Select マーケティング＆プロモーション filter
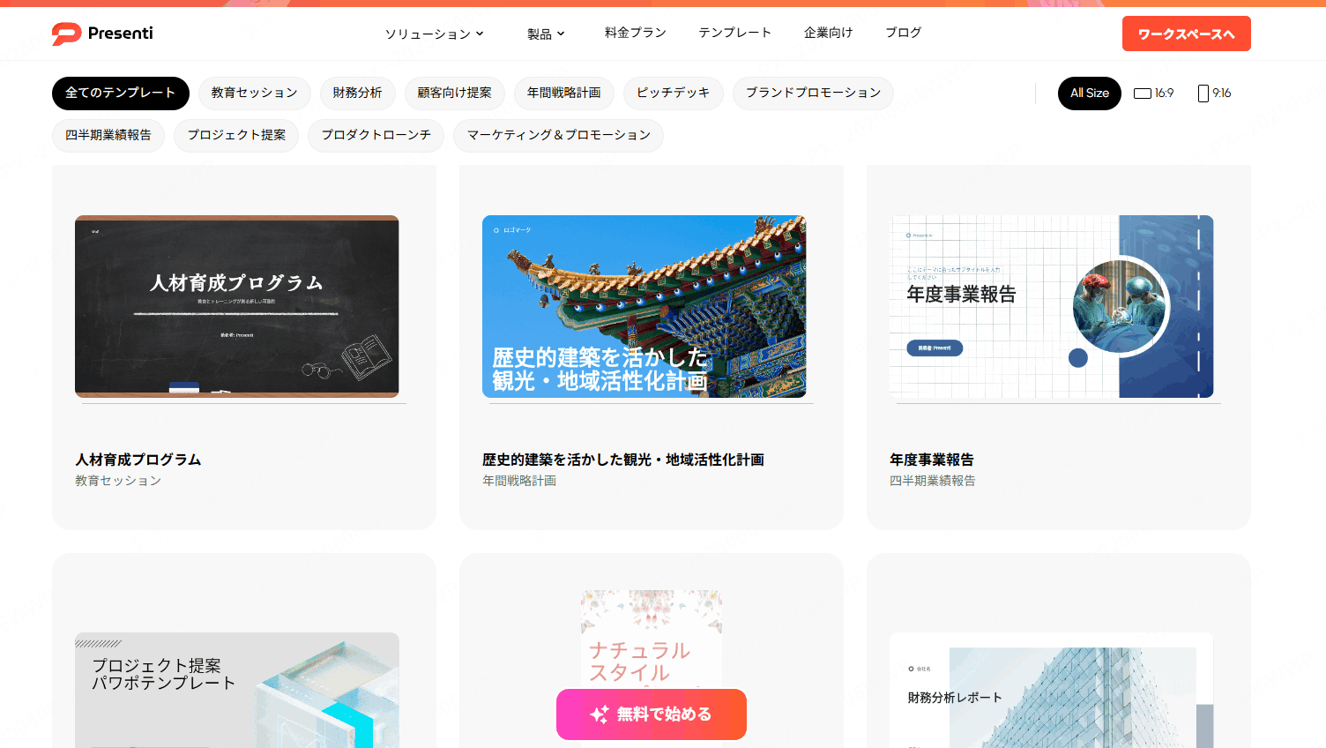This screenshot has height=748, width=1326. point(558,135)
